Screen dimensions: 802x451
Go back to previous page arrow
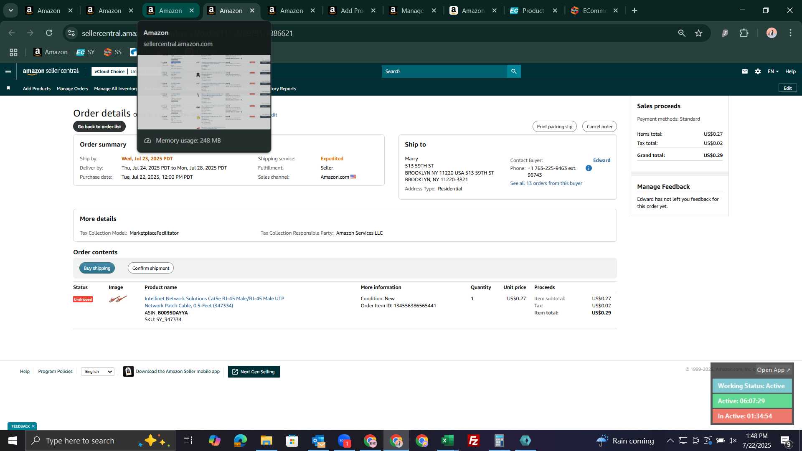pos(12,33)
